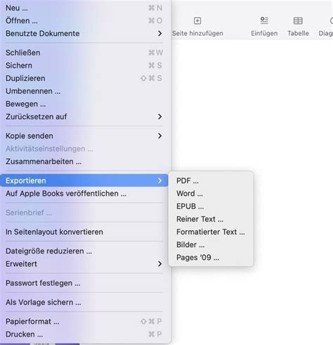Choose Duplizieren from the menu
This screenshot has width=333, height=345.
pos(84,78)
